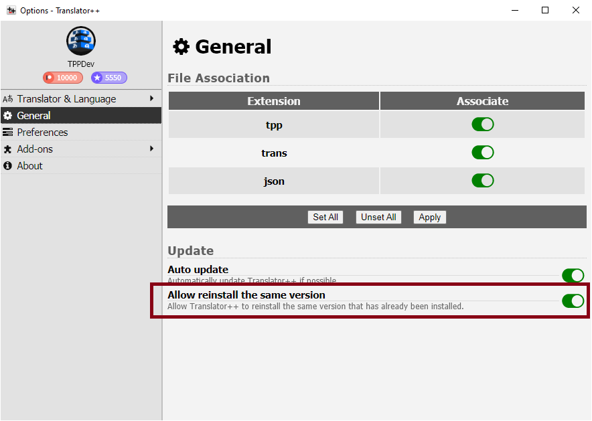This screenshot has width=592, height=421.
Task: Click the Add-ons puzzle piece icon
Action: pyautogui.click(x=7, y=149)
